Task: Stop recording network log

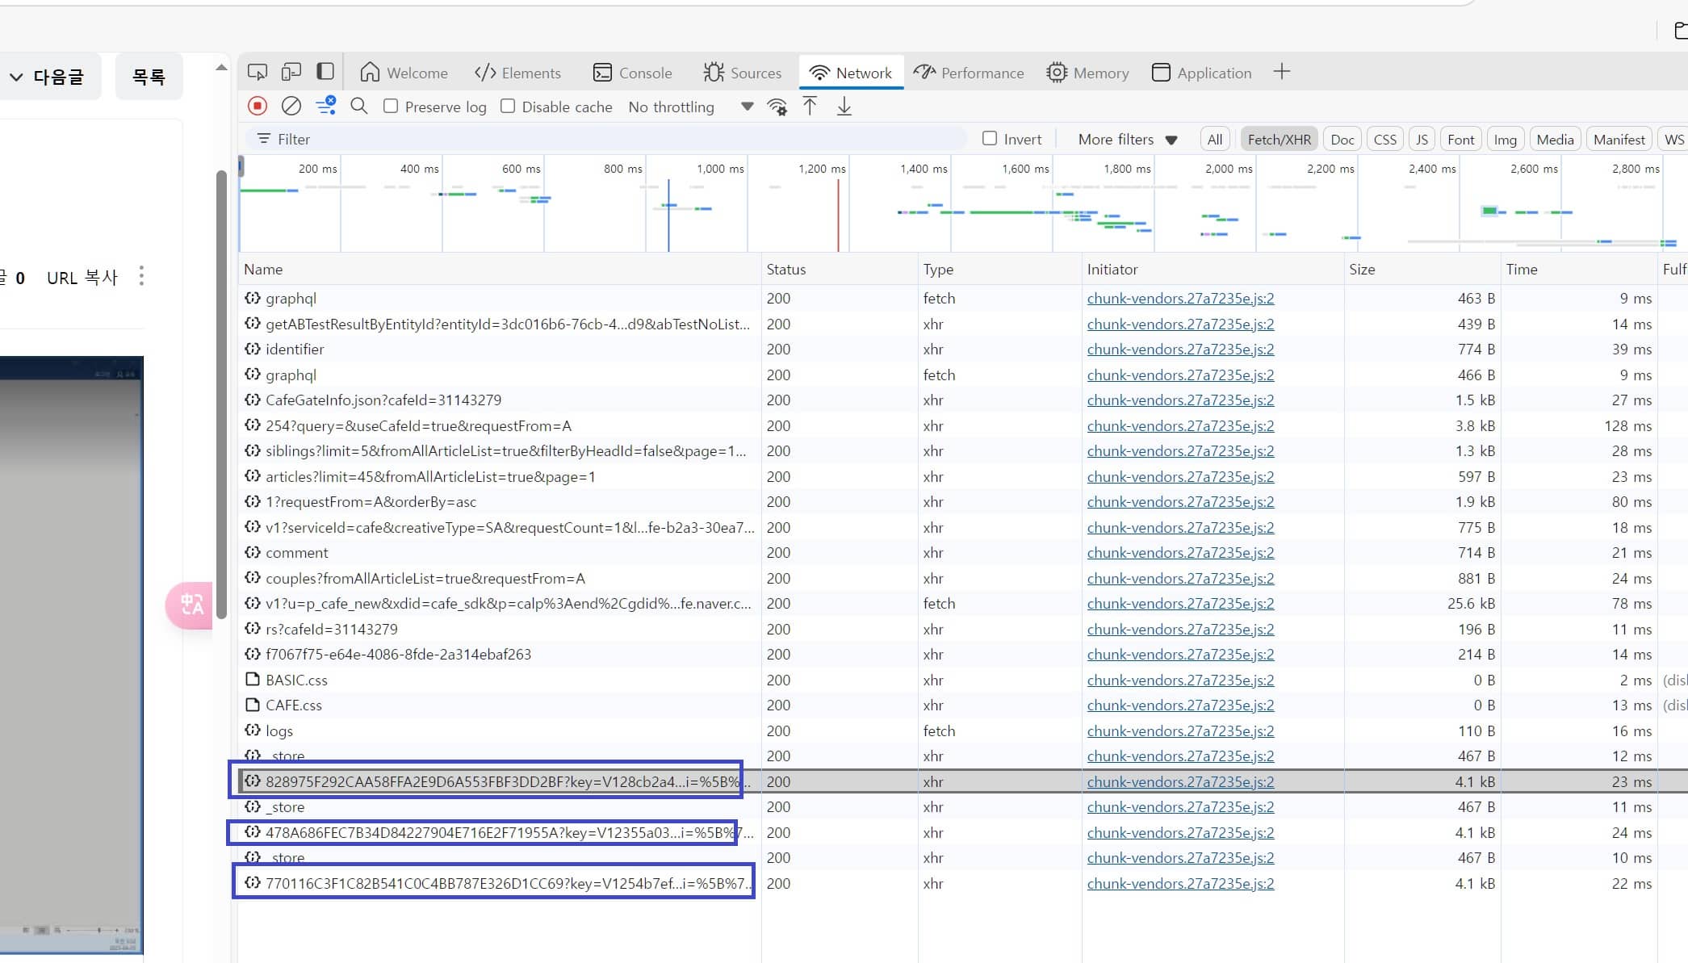Action: (258, 106)
